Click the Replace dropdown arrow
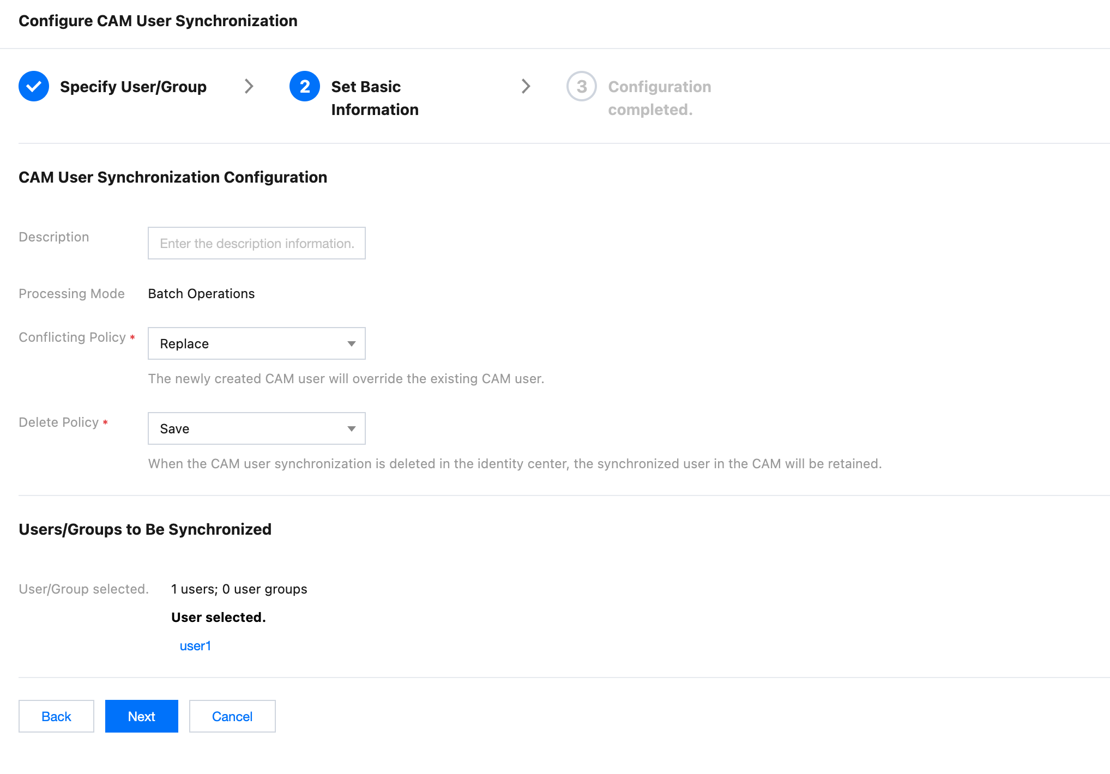 tap(352, 344)
